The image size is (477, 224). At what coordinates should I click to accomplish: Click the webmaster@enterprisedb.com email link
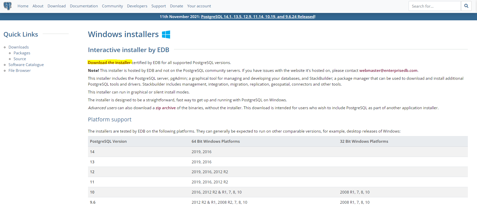tap(388, 70)
